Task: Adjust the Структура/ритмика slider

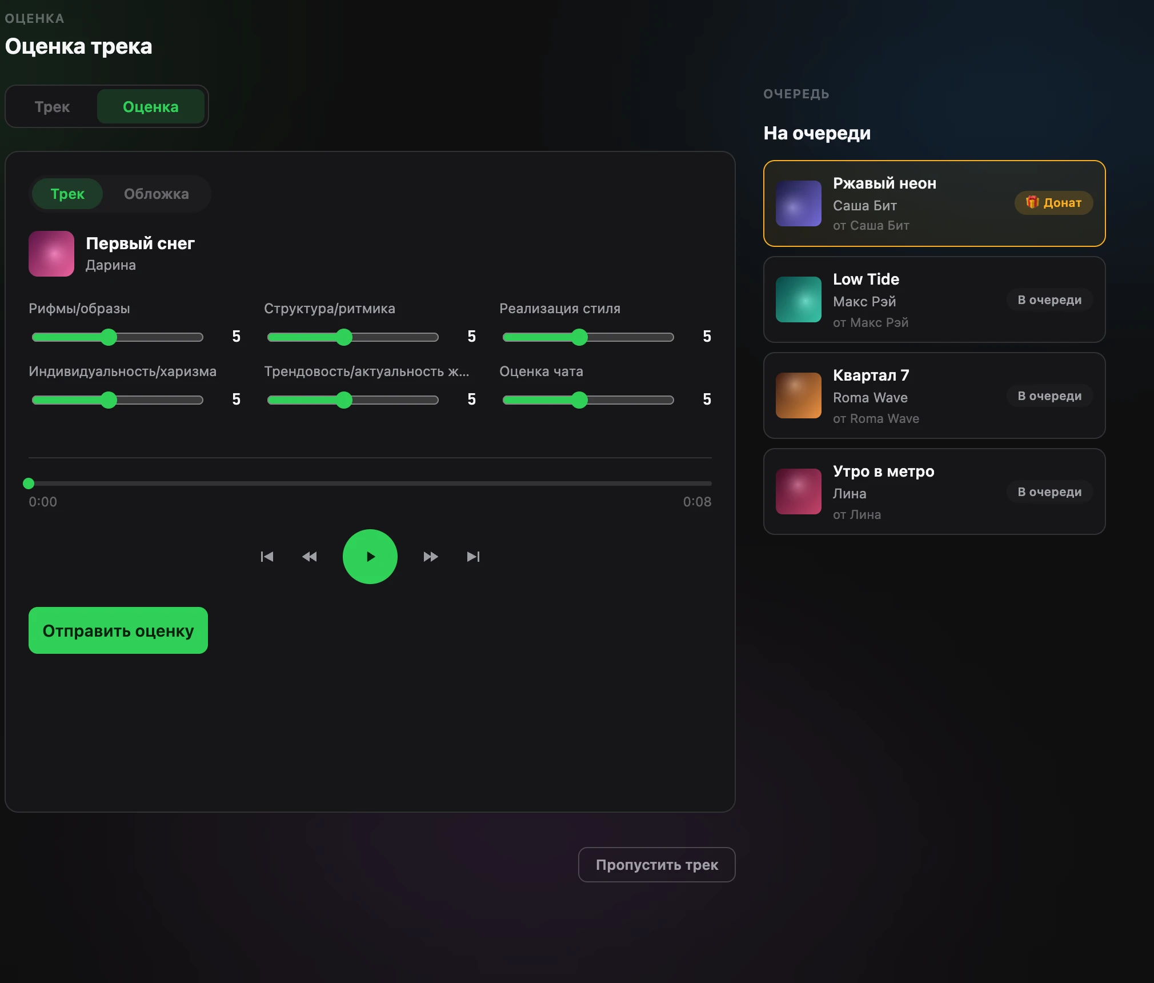Action: pos(353,337)
